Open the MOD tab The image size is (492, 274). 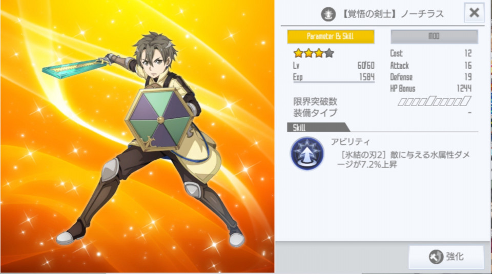(434, 36)
